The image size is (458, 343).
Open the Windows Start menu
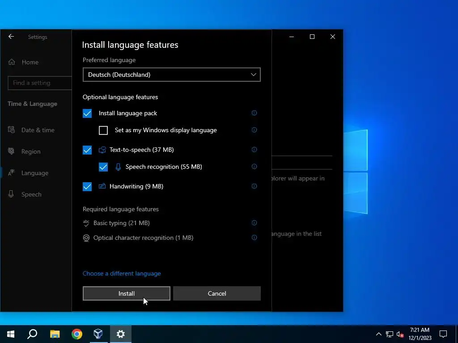click(x=11, y=334)
